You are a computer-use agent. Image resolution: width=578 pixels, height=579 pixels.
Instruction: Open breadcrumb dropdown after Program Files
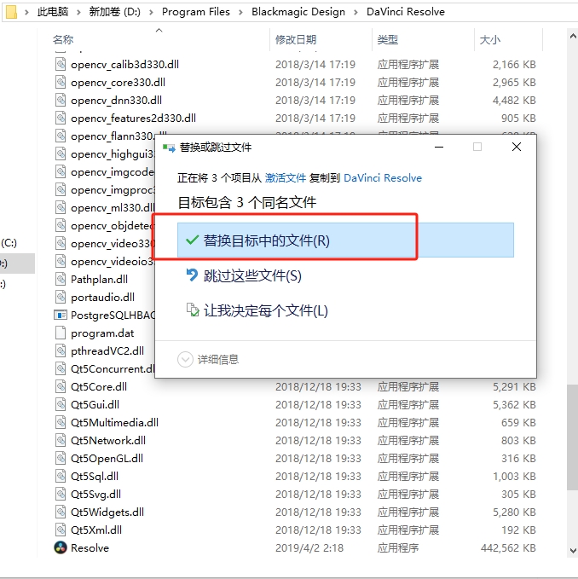[240, 12]
